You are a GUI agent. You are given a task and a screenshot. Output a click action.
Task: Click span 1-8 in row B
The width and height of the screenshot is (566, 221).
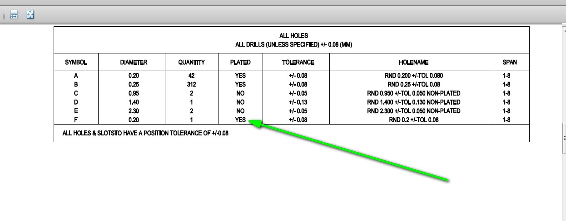[x=506, y=84]
